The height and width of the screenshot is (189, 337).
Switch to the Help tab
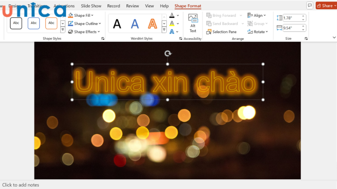point(164,6)
